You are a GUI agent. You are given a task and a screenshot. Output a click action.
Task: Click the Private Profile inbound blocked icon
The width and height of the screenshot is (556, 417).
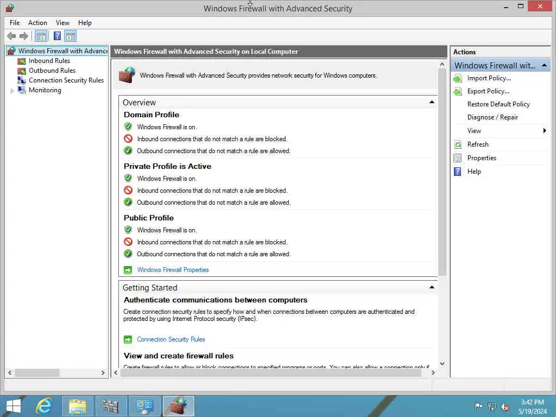[128, 191]
